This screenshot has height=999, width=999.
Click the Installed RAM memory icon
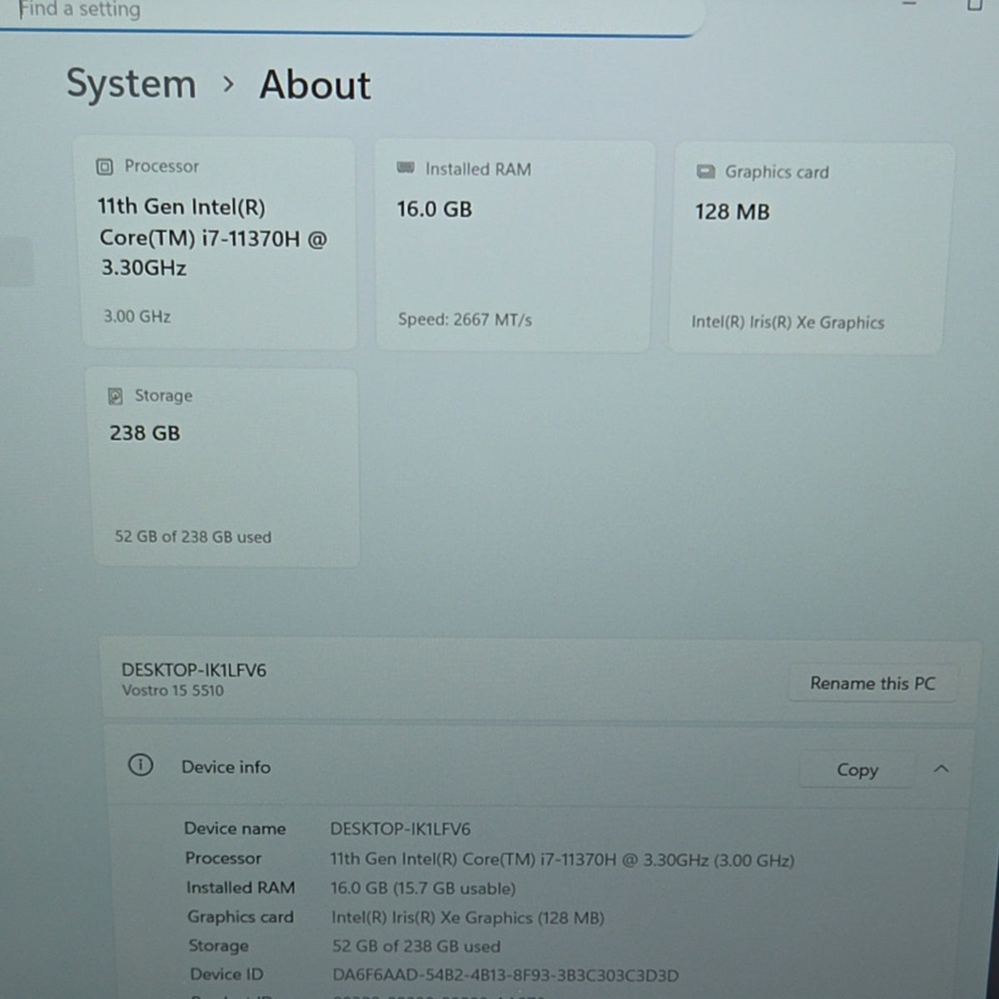click(x=405, y=168)
